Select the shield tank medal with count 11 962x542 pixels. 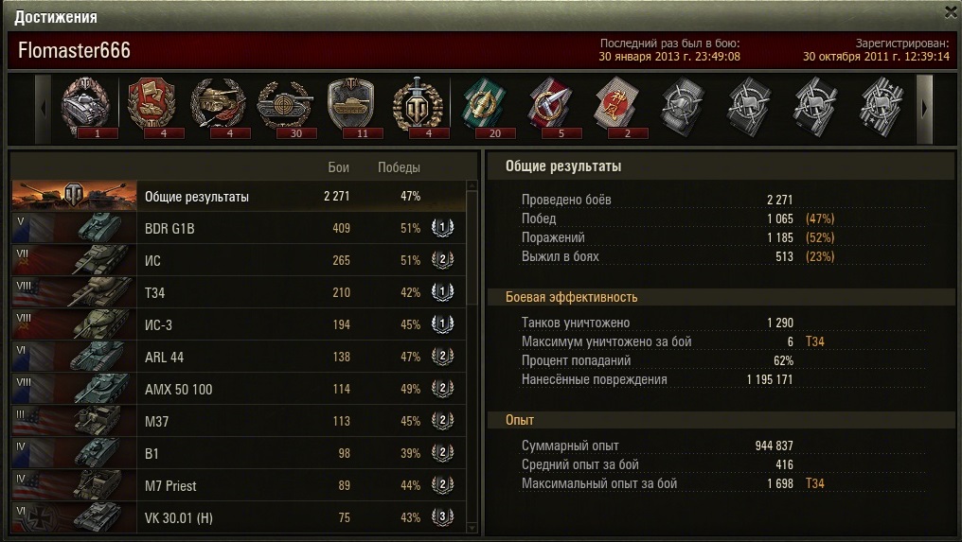pyautogui.click(x=350, y=106)
